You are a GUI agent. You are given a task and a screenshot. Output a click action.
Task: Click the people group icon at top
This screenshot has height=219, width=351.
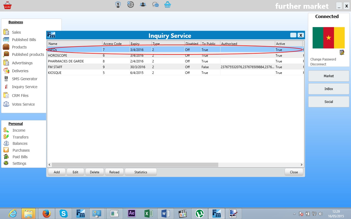click(143, 4)
